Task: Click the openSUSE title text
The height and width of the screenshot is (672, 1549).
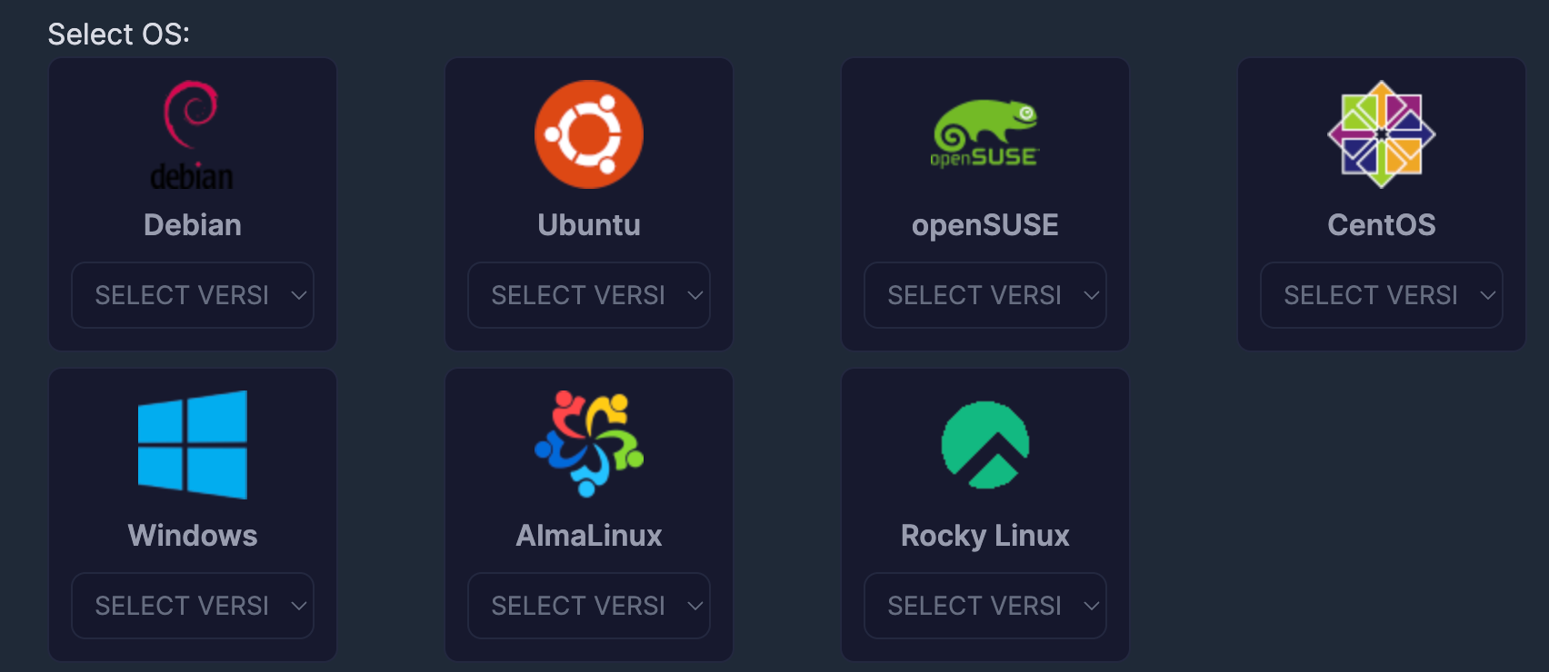Action: [985, 225]
